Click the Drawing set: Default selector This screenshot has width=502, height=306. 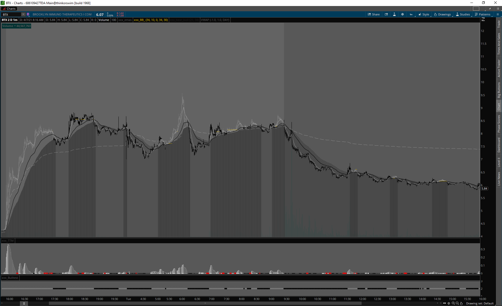pyautogui.click(x=480, y=303)
